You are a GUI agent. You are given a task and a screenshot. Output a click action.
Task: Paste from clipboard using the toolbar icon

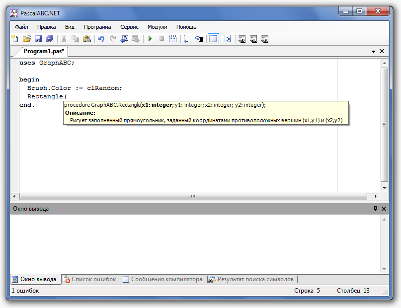(x=87, y=39)
